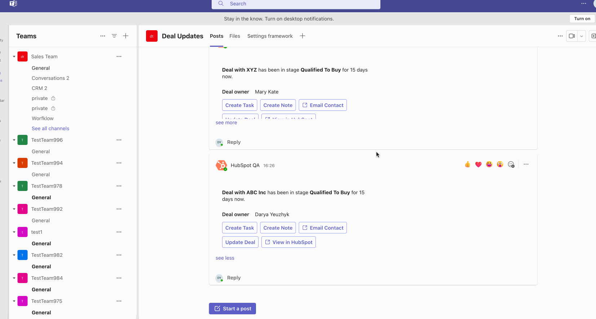Collapse the TestTeam996 tree
The width and height of the screenshot is (596, 319).
14,140
